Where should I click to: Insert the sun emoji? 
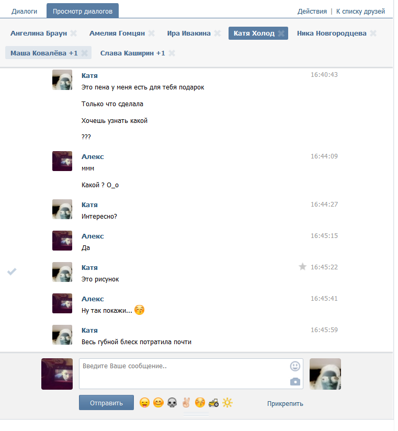coord(228,403)
